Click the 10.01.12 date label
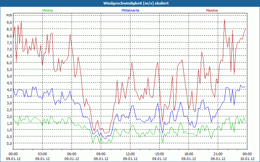Viewport: 260px width, 162px height. tap(247, 159)
